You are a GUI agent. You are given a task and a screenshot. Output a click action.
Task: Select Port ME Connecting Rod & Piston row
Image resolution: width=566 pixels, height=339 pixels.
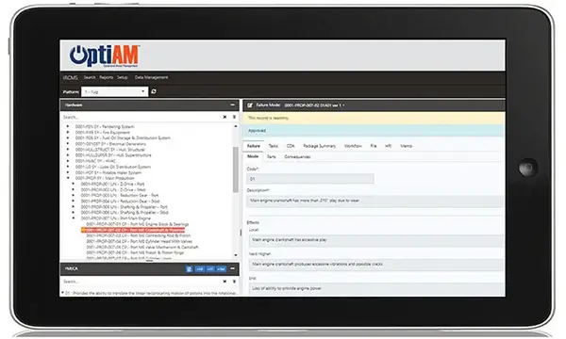139,235
